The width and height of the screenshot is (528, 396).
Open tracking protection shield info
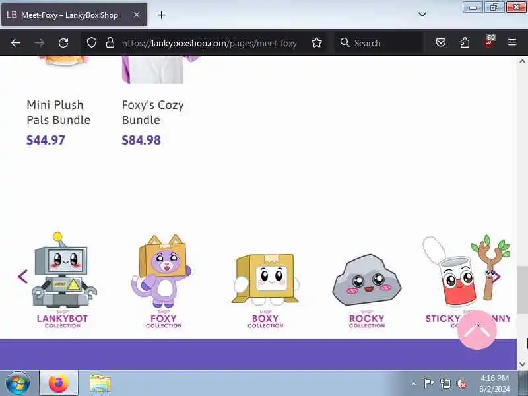coord(92,42)
